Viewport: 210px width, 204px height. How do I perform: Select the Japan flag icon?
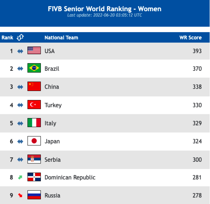[x=34, y=141]
